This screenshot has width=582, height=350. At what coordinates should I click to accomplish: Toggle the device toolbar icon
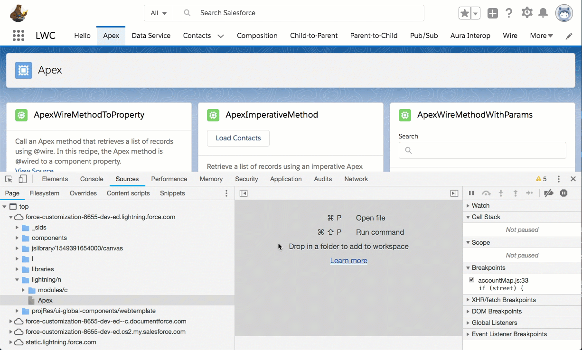pyautogui.click(x=22, y=179)
